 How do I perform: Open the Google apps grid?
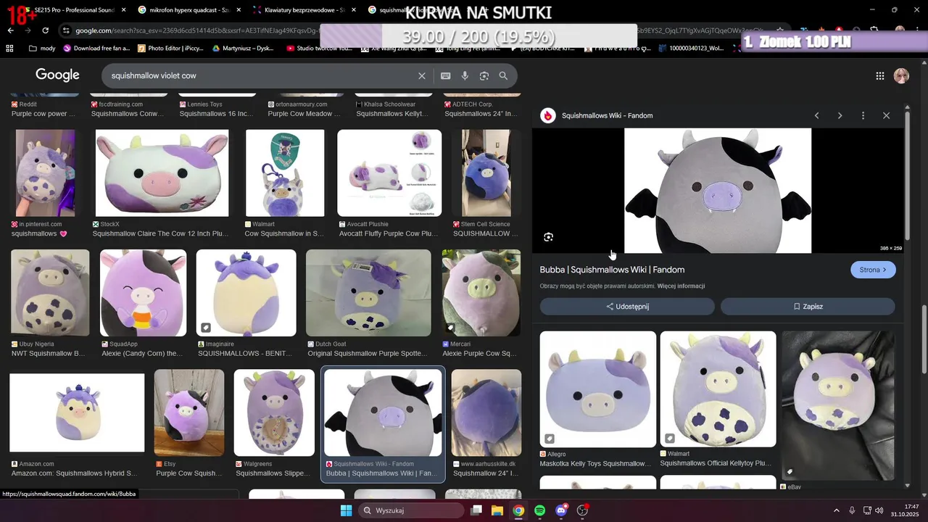(880, 75)
